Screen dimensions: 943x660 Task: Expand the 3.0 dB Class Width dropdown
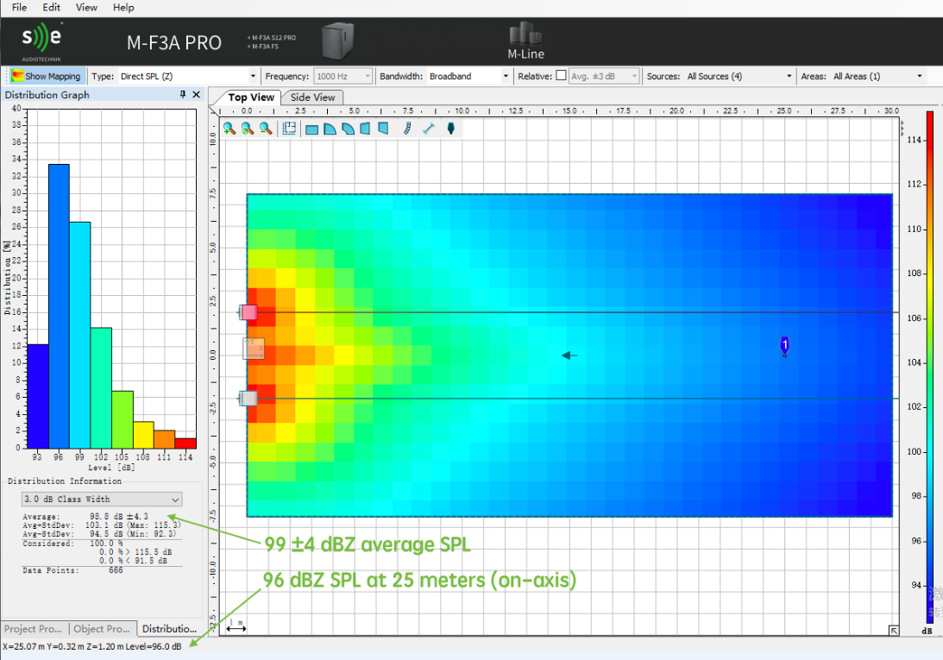[x=102, y=499]
